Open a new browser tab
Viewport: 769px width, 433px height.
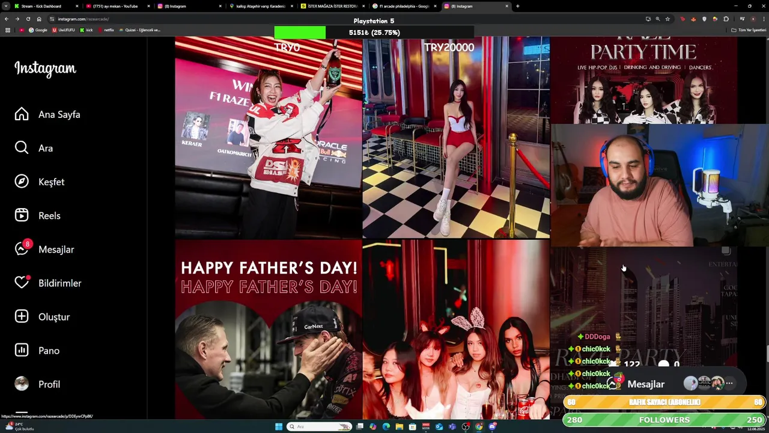517,6
